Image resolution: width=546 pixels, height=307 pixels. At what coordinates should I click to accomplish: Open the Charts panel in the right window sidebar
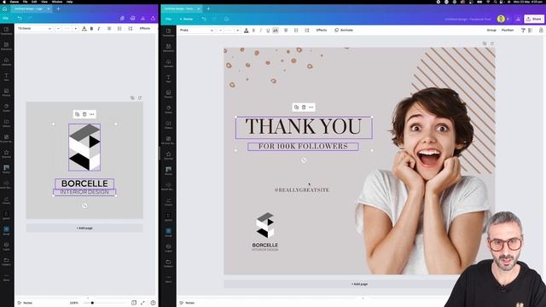point(168,202)
